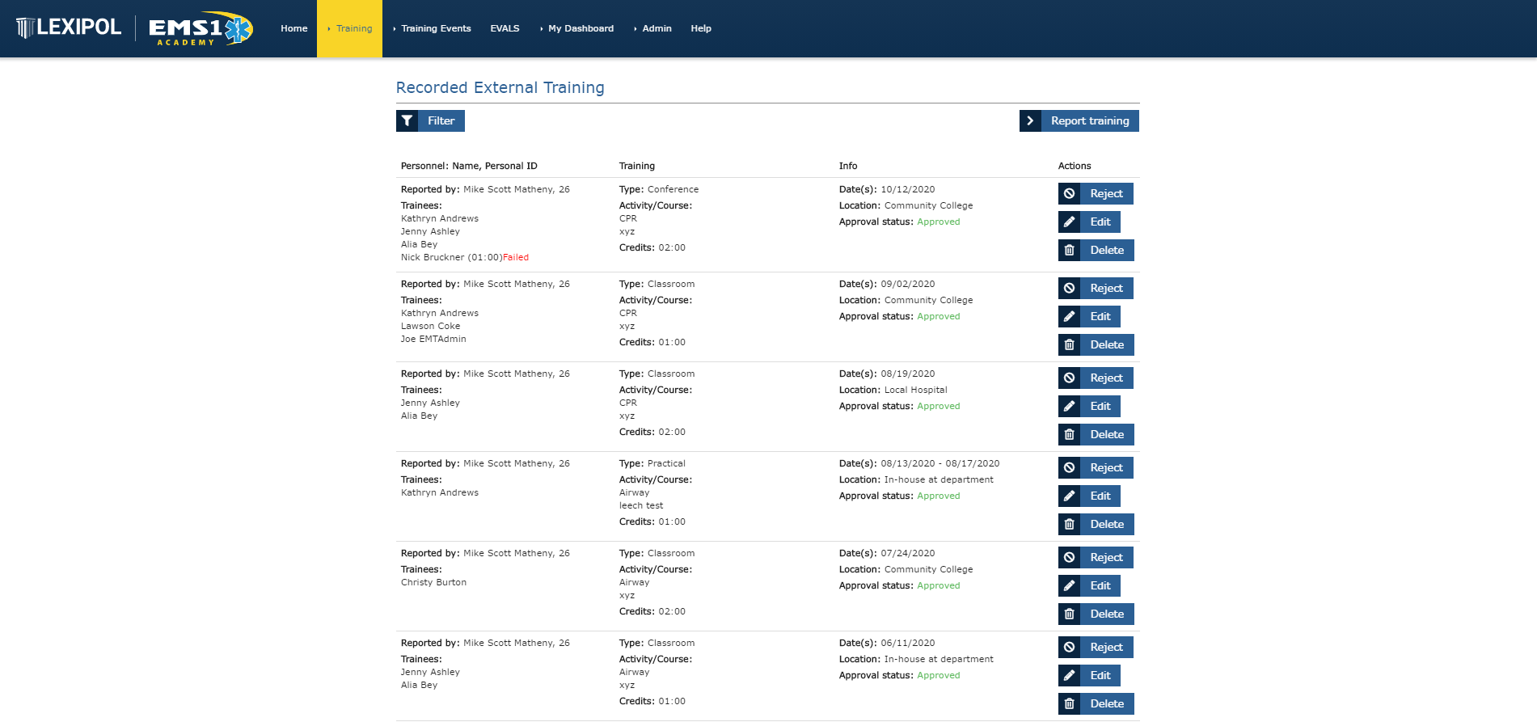Viewport: 1537px width, 722px height.
Task: Click Date(s) 06/11/2020 text
Action: click(887, 643)
